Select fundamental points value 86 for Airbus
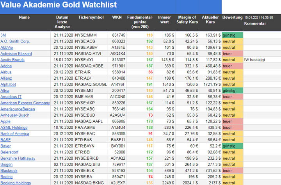 pos(140,72)
